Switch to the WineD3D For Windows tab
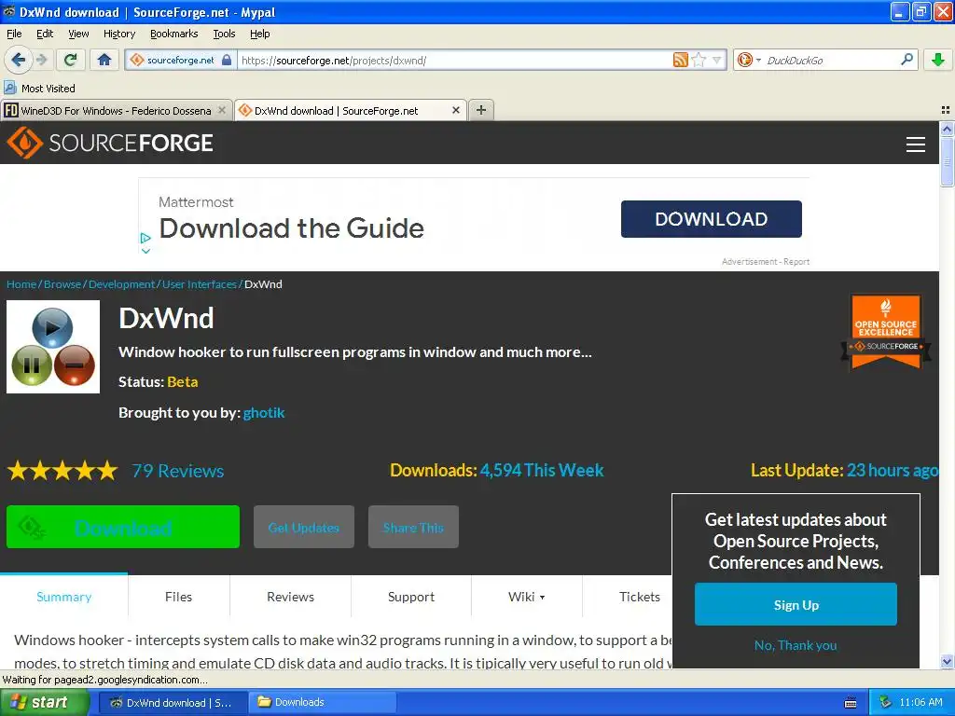This screenshot has height=716, width=955. coord(116,110)
